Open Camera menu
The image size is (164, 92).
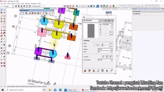click(13, 4)
